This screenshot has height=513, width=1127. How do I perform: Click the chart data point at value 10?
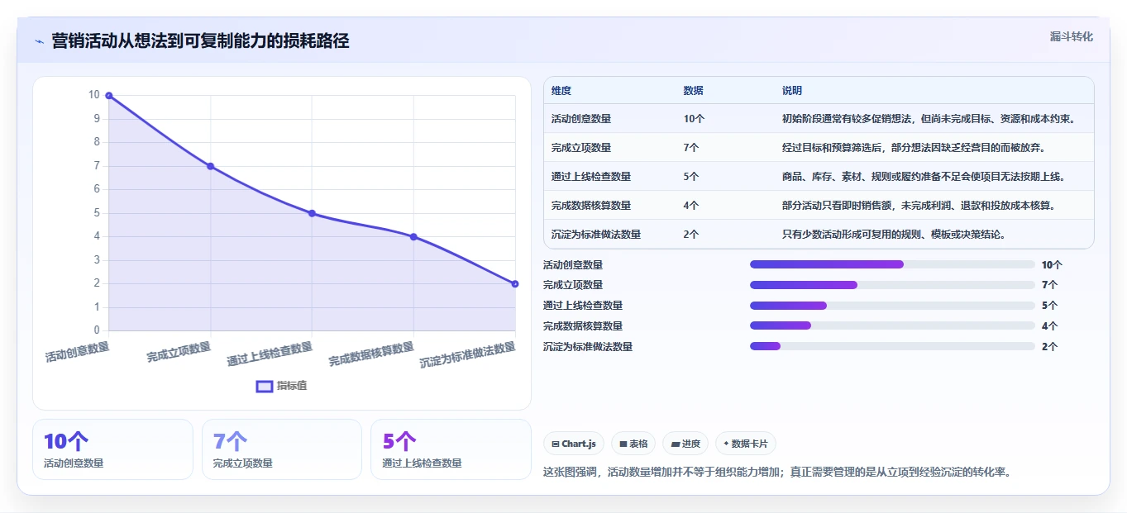[x=109, y=96]
